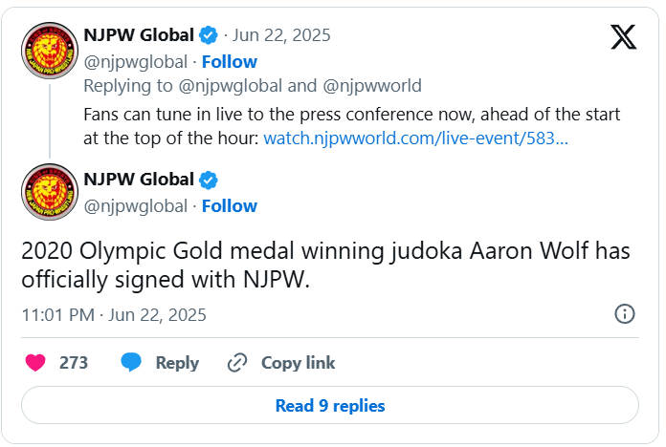This screenshot has height=447, width=666.
Task: Click the verified badge beside the main tweet author
Action: click(x=209, y=181)
